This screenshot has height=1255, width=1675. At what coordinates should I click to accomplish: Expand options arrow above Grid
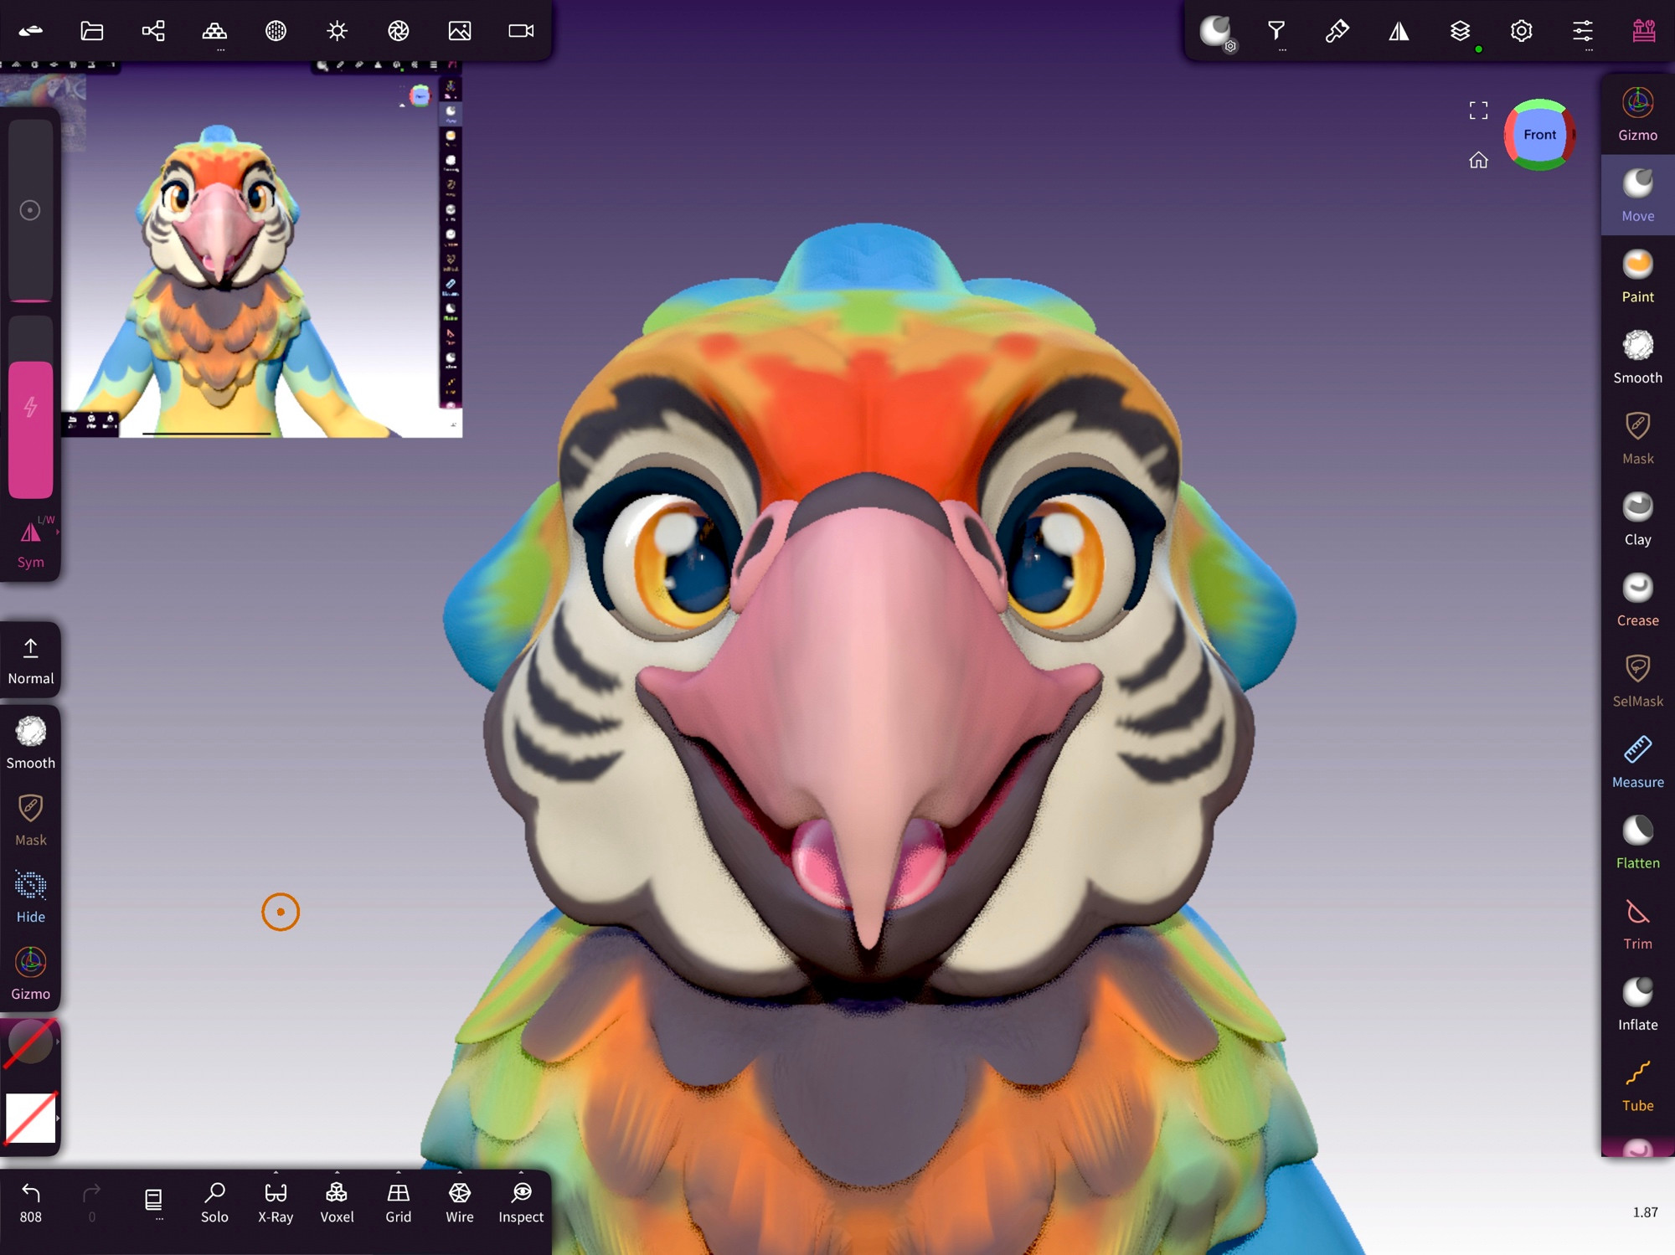pyautogui.click(x=399, y=1172)
